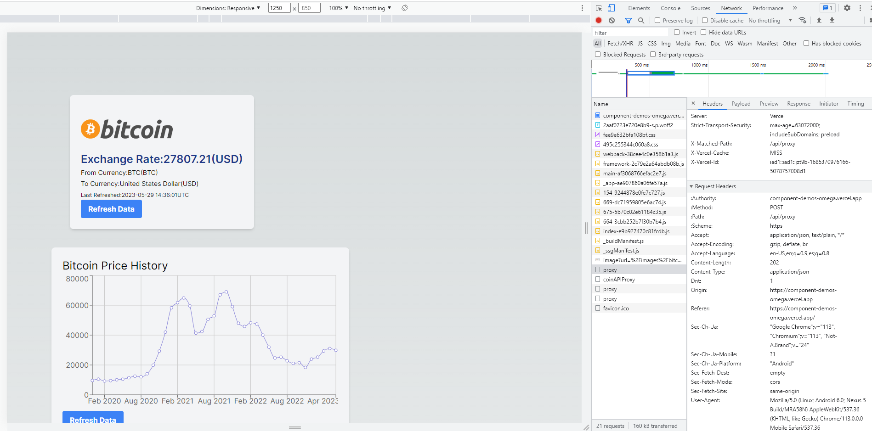Viewport: 872px width, 432px height.
Task: Open device toolbar three-dot options
Action: [x=582, y=8]
